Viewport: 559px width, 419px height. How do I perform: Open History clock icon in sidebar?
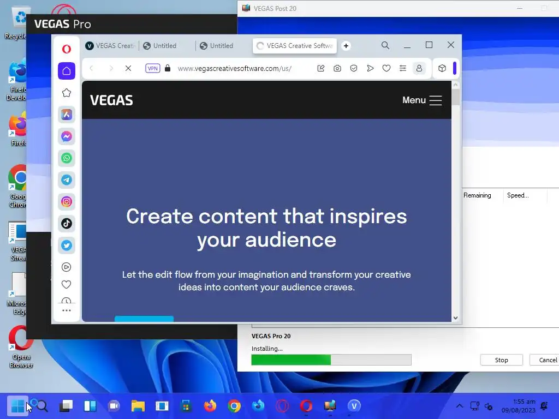pos(66,301)
